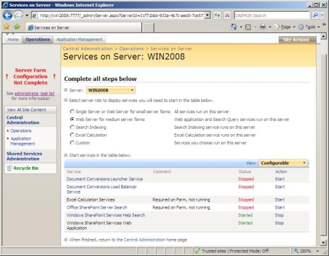Open the Home navigation tab
329x256 pixels.
click(13, 39)
